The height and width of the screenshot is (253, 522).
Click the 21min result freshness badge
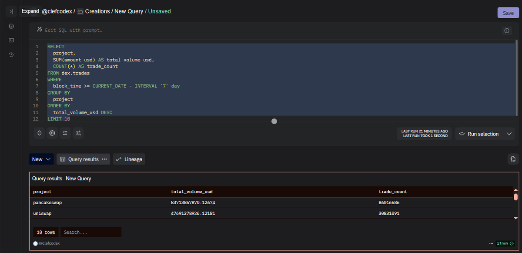505,243
